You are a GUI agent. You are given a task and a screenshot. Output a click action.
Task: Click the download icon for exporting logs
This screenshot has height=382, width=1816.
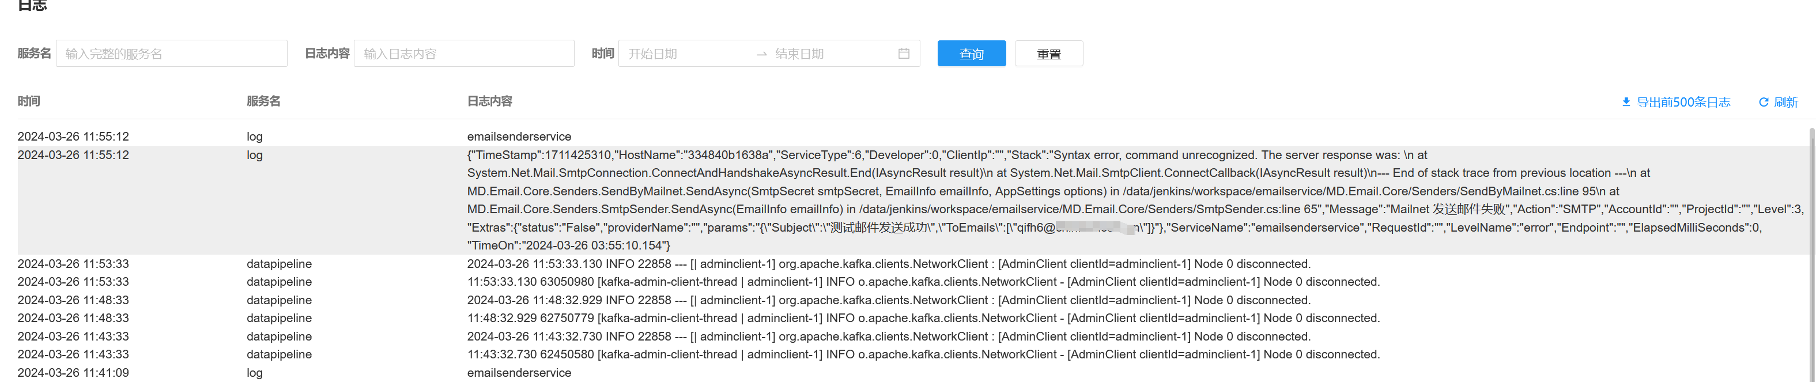[x=1626, y=102]
